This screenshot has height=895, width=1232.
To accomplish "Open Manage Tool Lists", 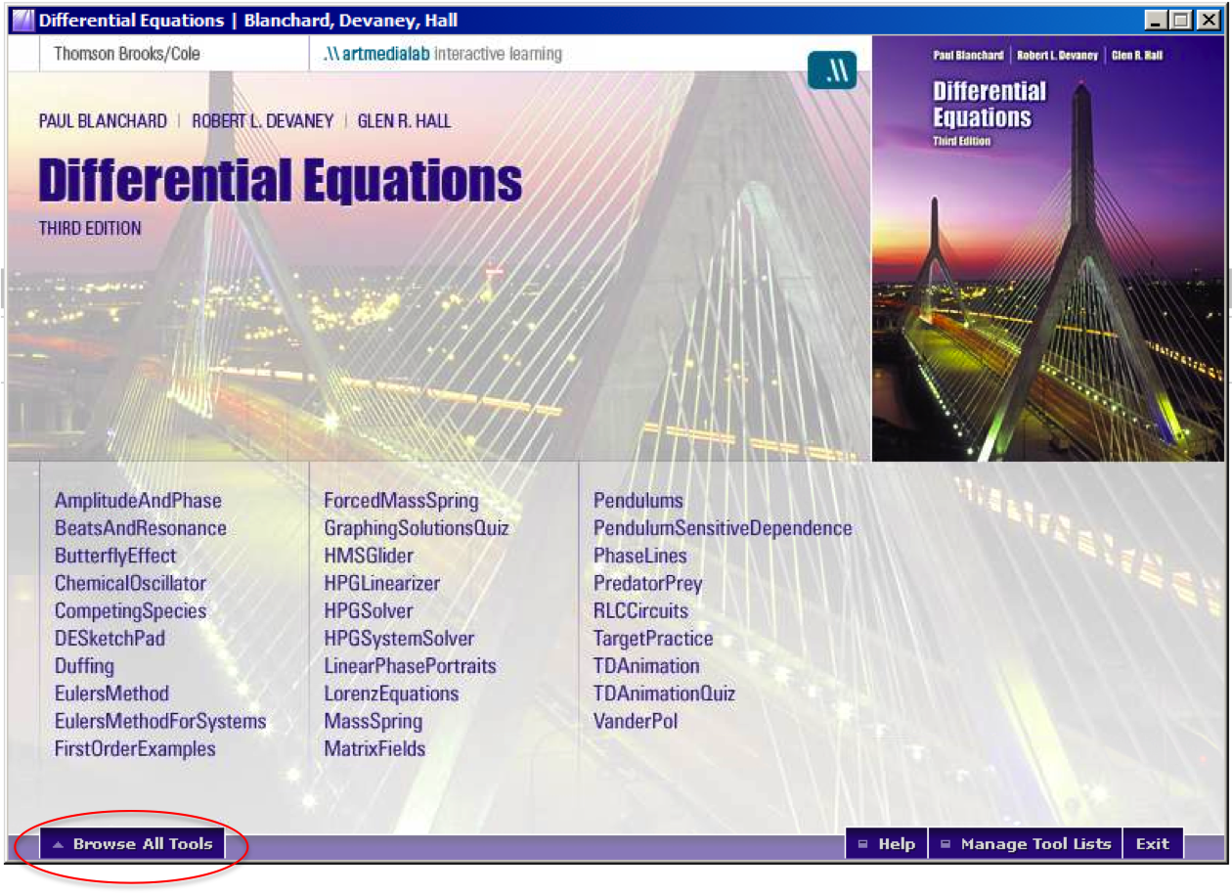I will tap(1025, 844).
